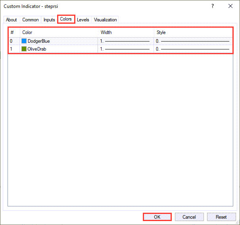240x225 pixels.
Task: Select the DodgerBlue color name
Action: 39,41
